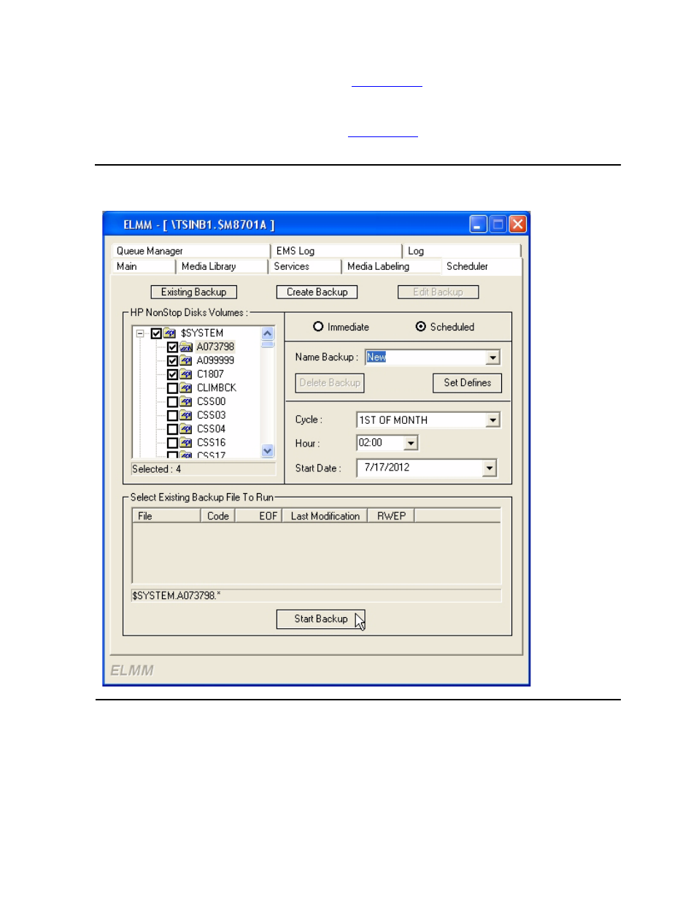Click the Delete Backup button
Screen dimensions: 696x901
330,383
